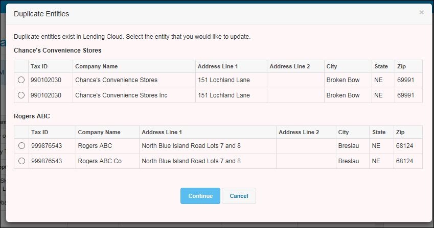Choose the Rogers ABC Co radio button
Screen dimensions: 434x228
(21, 161)
